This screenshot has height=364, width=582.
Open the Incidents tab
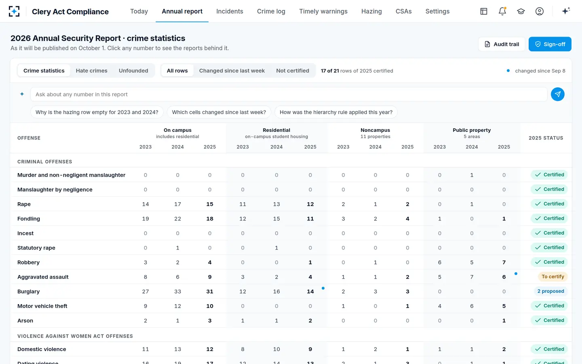230,11
